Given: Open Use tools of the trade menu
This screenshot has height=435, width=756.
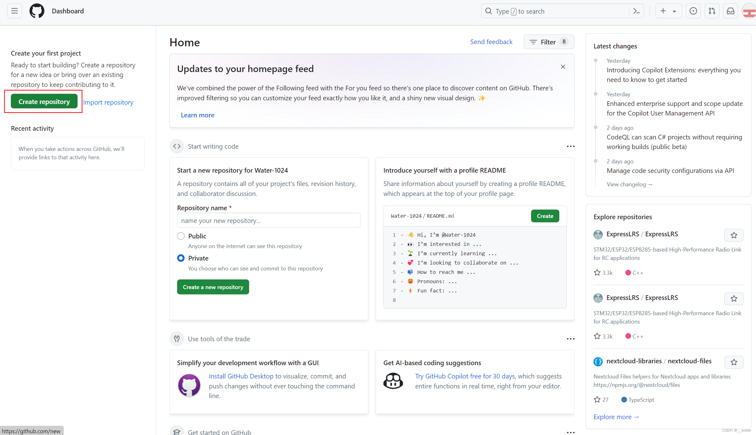Looking at the screenshot, I should coord(570,339).
